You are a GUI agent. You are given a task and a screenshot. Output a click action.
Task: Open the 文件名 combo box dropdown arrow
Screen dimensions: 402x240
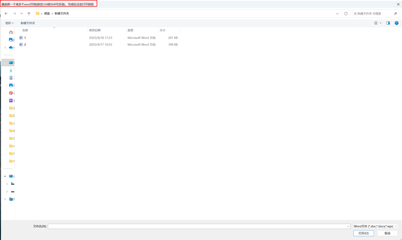pyautogui.click(x=348, y=227)
